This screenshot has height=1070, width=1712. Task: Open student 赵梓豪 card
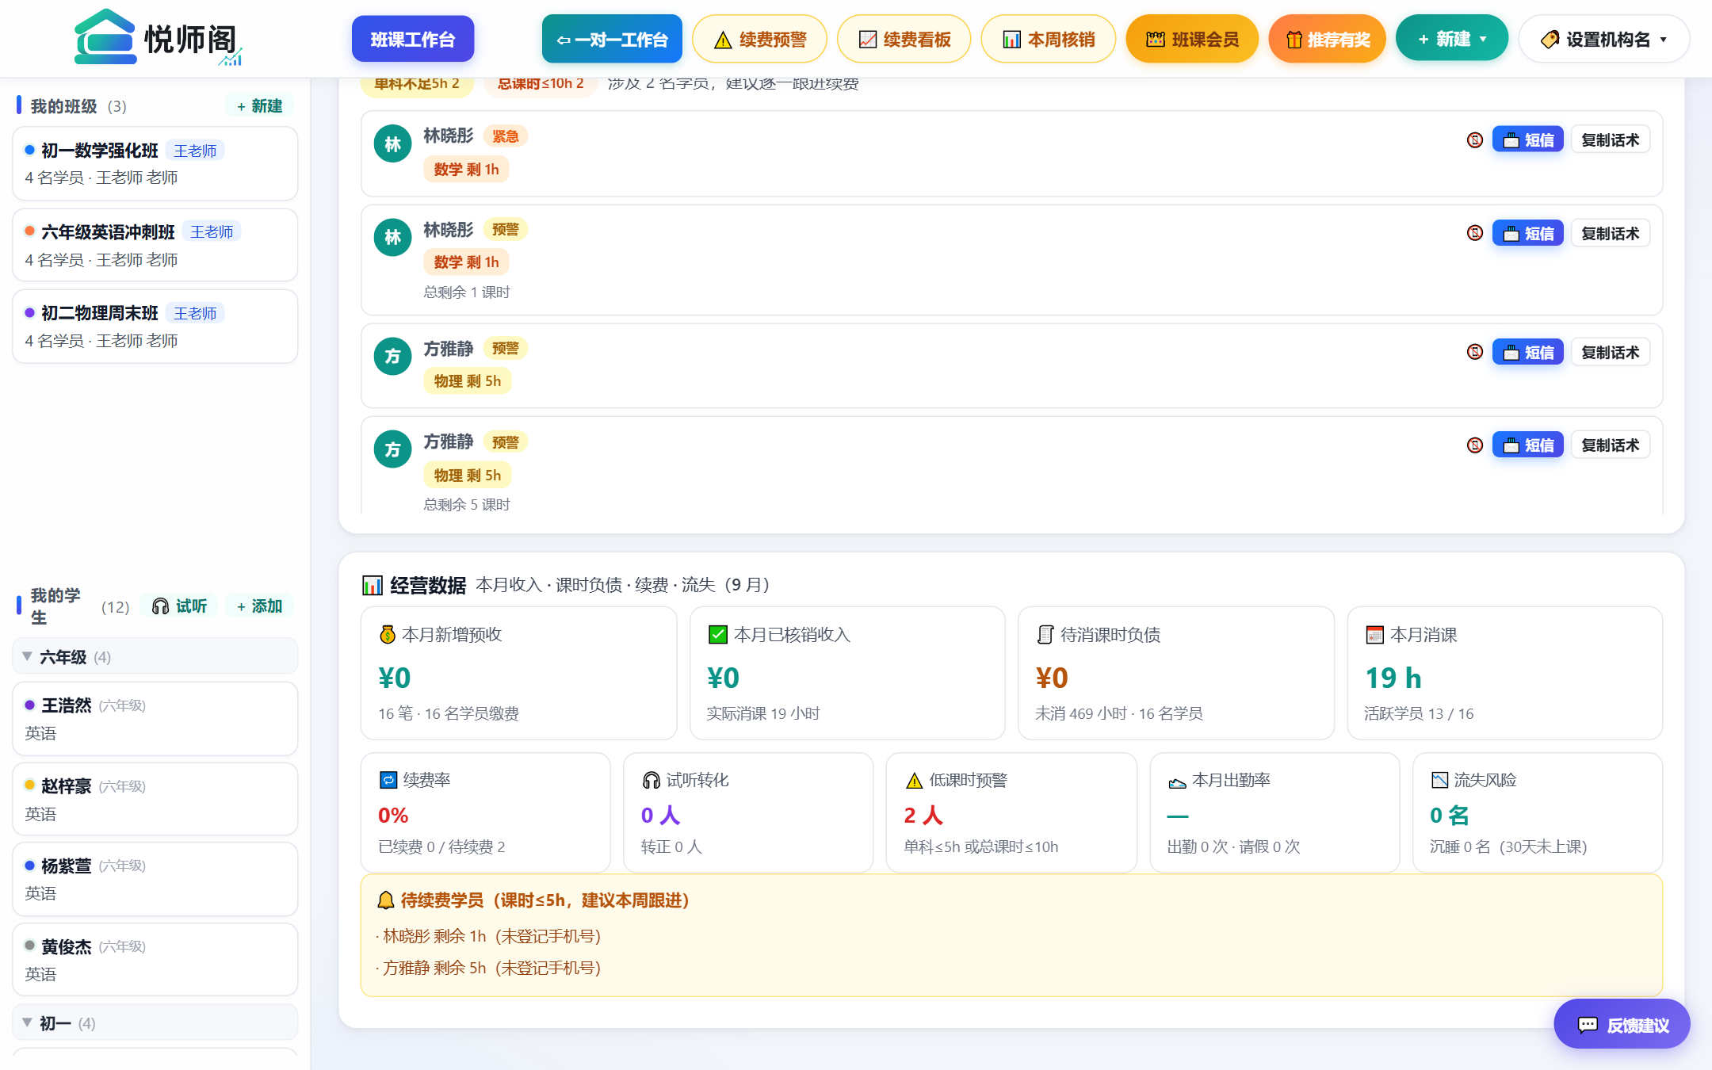point(155,799)
